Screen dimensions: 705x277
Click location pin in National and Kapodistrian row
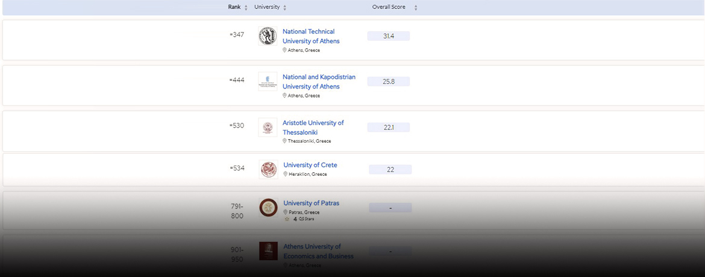pos(284,95)
